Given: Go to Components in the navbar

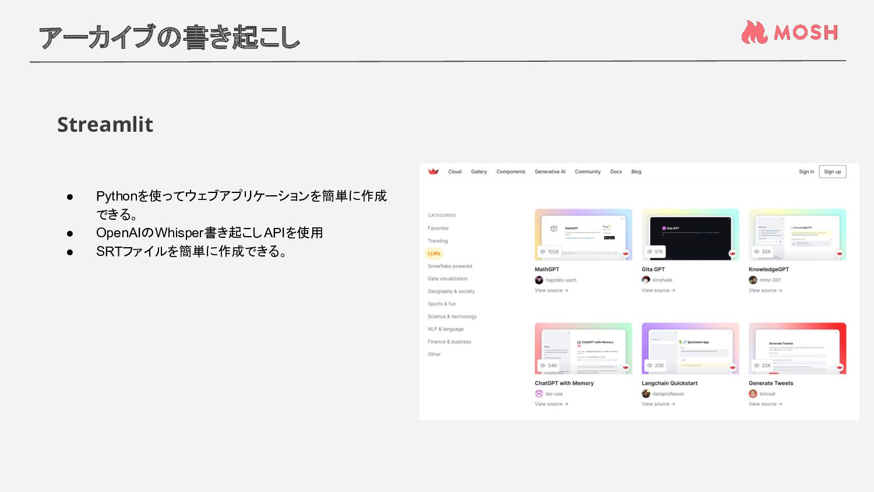Looking at the screenshot, I should tap(511, 172).
